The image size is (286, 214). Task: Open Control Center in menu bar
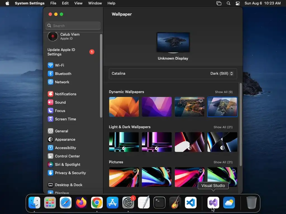click(x=238, y=3)
